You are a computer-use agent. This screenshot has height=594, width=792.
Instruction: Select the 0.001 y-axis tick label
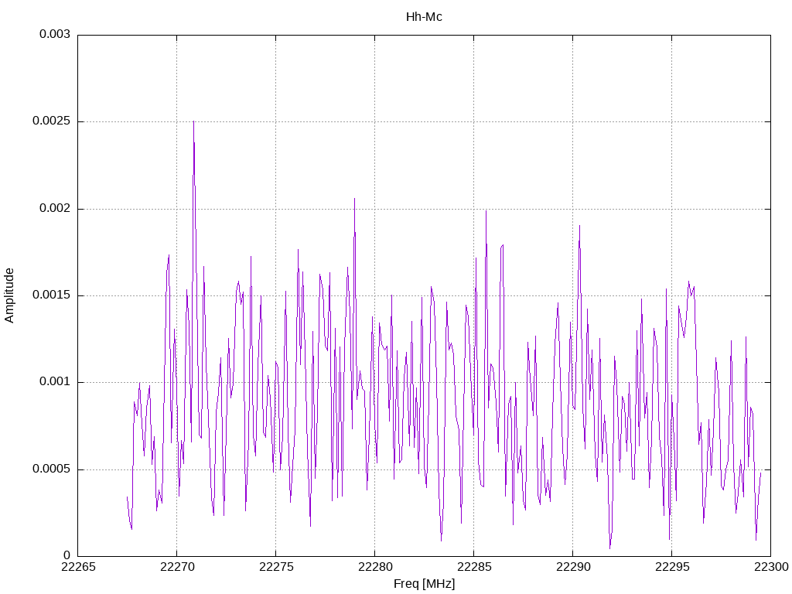coord(55,382)
